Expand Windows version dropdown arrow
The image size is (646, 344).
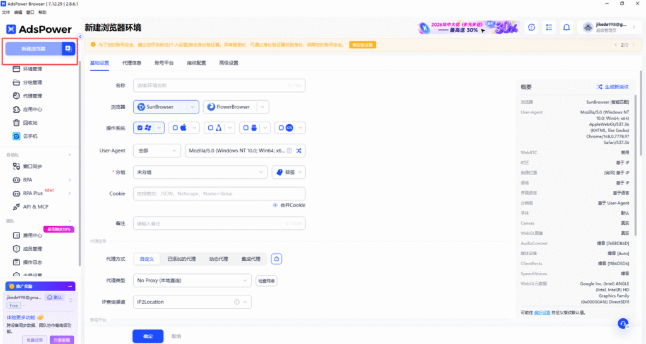click(159, 128)
